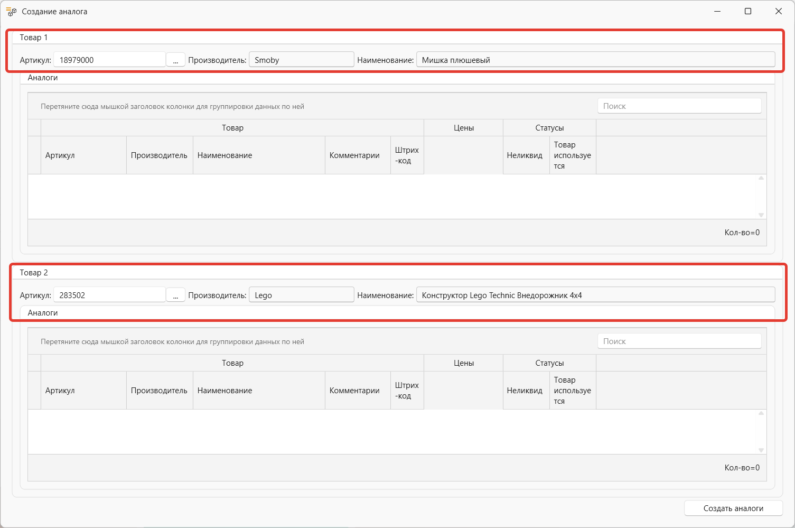
Task: Click scroll down arrow in Товар 1 grid
Action: click(761, 215)
